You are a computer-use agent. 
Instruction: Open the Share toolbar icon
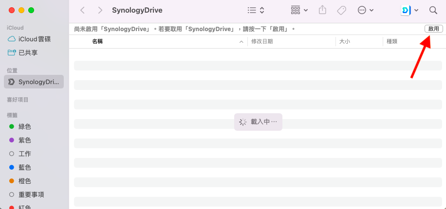click(x=322, y=10)
